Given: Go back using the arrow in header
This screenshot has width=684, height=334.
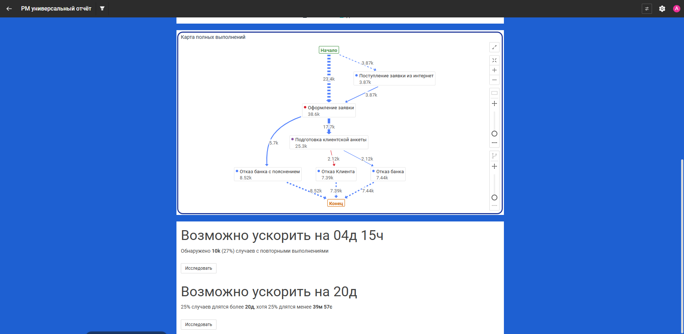Looking at the screenshot, I should pyautogui.click(x=9, y=9).
